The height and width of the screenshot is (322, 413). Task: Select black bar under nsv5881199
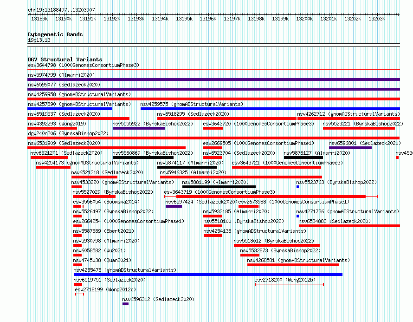coord(219,187)
